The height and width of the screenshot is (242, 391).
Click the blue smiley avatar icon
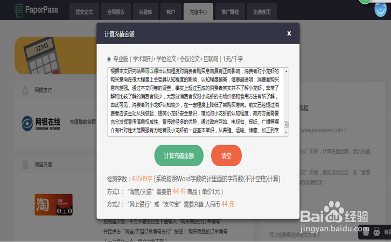(381, 9)
